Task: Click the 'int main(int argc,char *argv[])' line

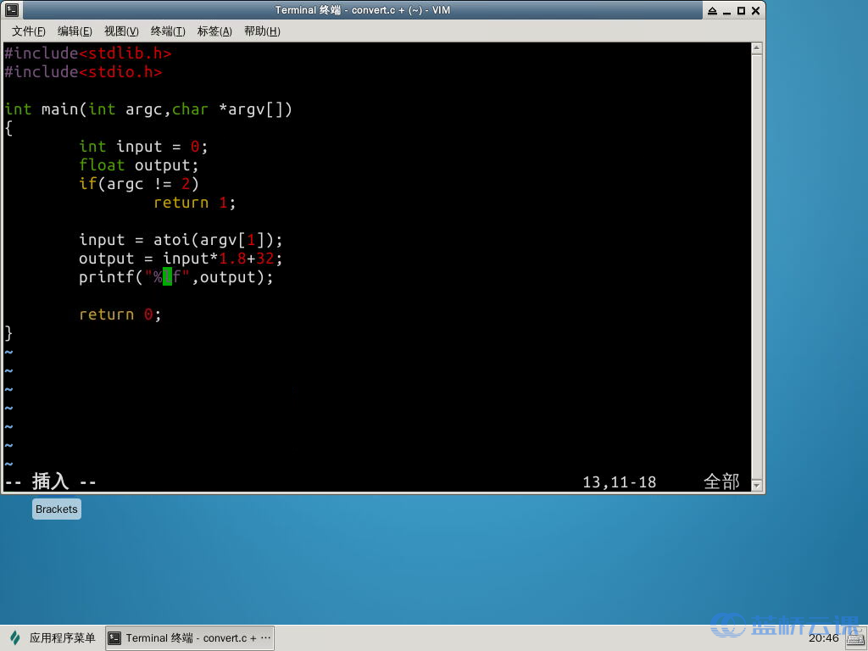Action: [x=147, y=109]
